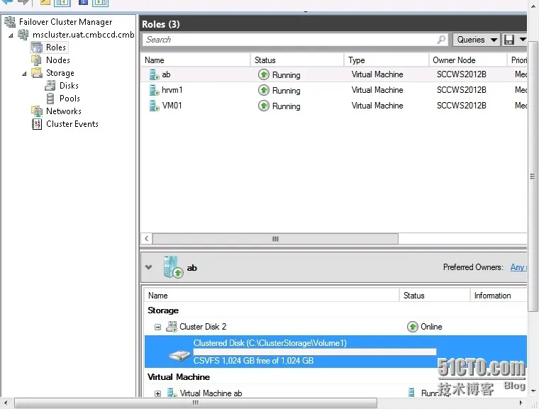This screenshot has width=539, height=409.
Task: Click the Cluster Disk 2 icon
Action: (x=171, y=327)
